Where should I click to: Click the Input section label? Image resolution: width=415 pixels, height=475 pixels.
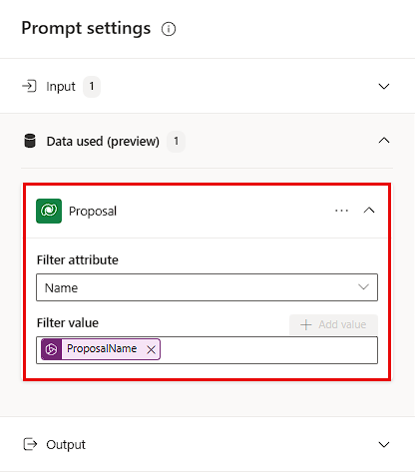(61, 87)
